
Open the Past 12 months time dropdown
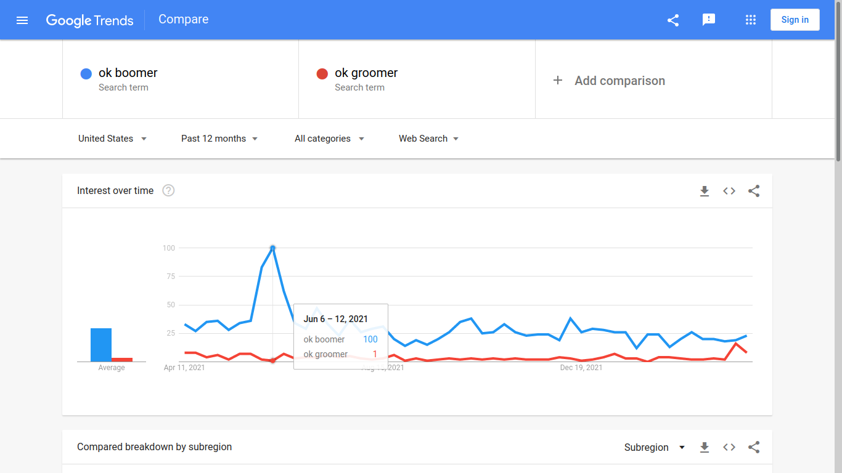click(219, 139)
